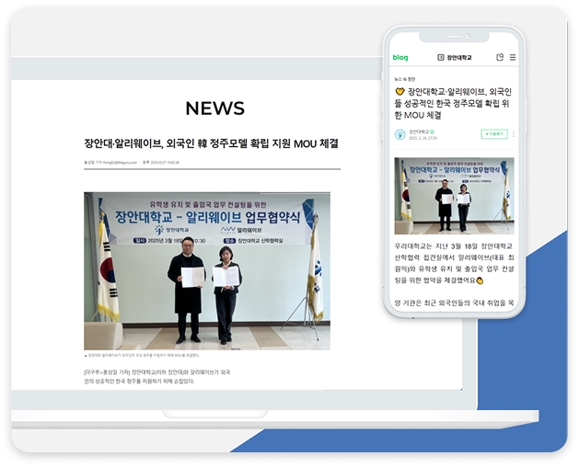Open the large news photo of the 업무협약식
The height and width of the screenshot is (467, 579).
point(207,271)
